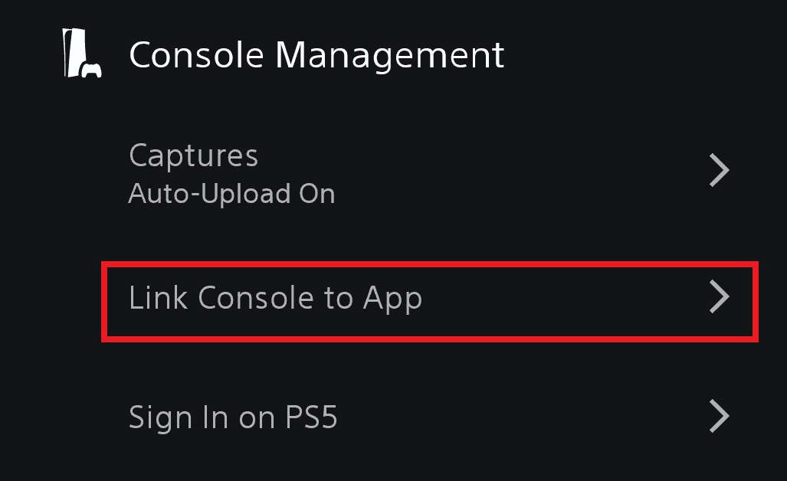Click the arrow beside Sign In on PS5
Screen dimensions: 787x481
tap(718, 417)
